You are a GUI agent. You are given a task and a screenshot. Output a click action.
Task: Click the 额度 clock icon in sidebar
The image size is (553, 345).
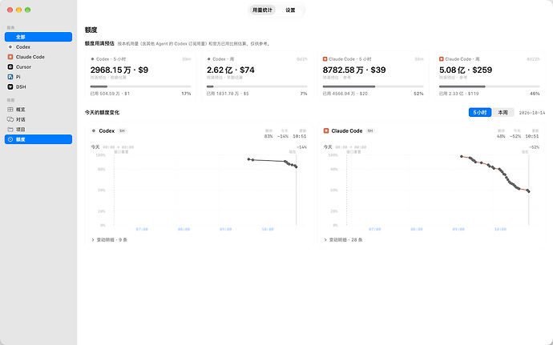point(10,139)
